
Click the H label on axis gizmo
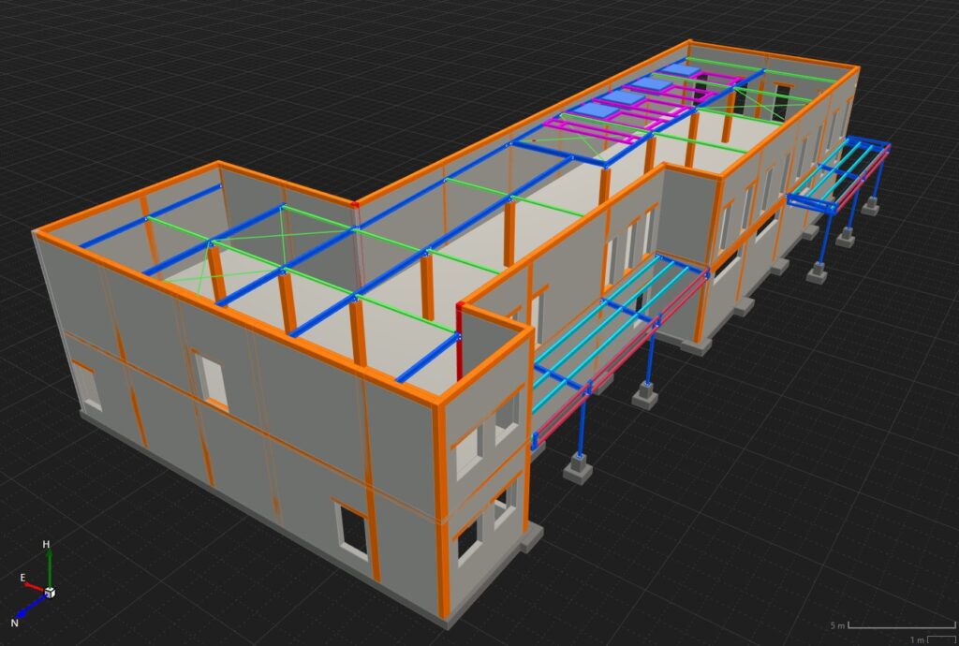pos(47,544)
